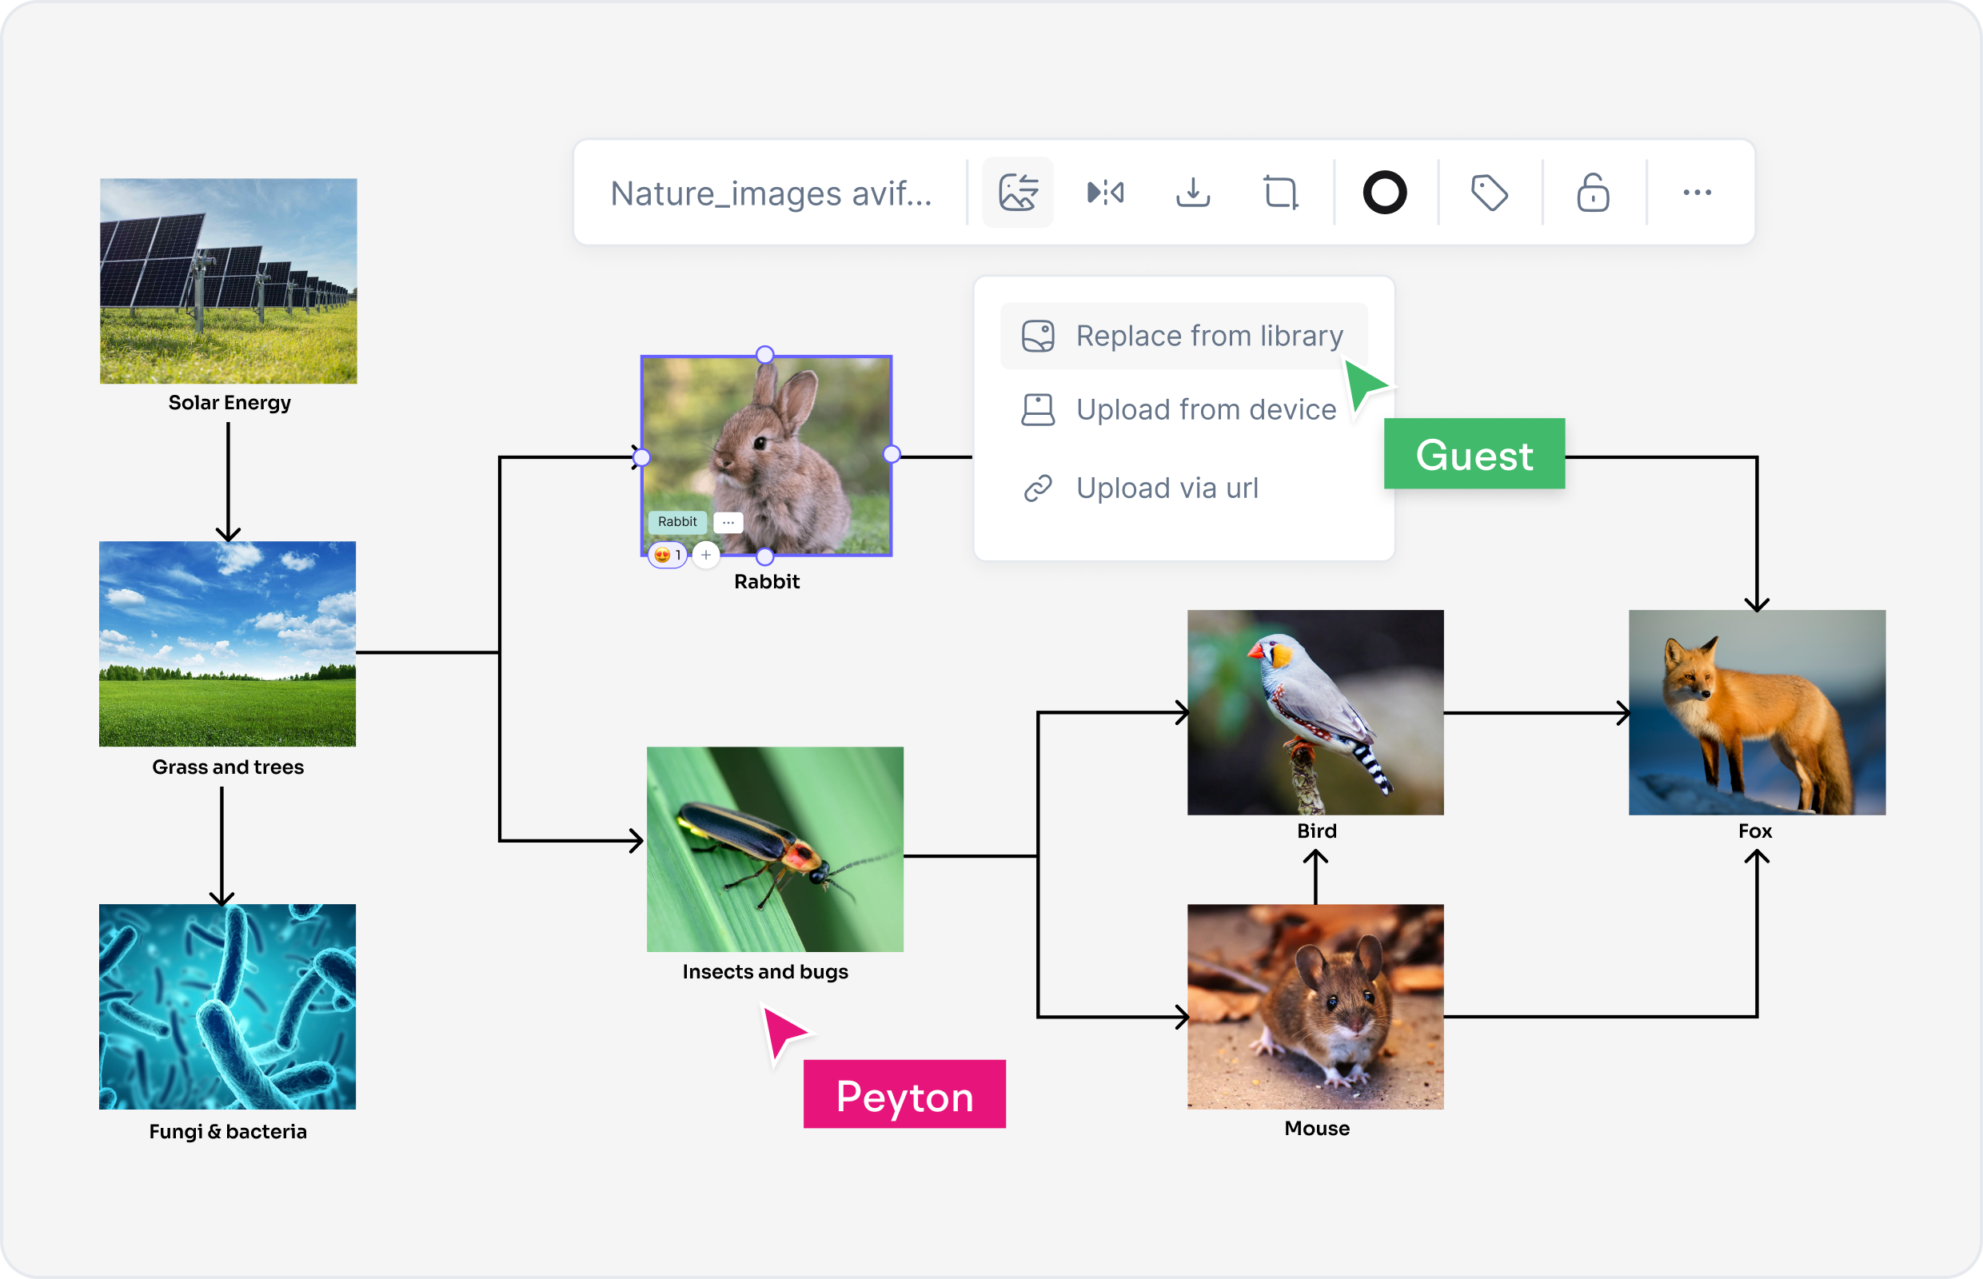Open the Crop tool
The image size is (1983, 1279).
[1282, 193]
